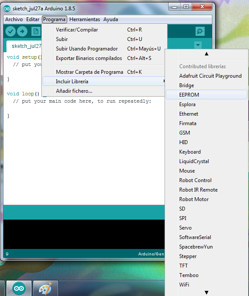Include the Robot IR Remote library

(207, 190)
